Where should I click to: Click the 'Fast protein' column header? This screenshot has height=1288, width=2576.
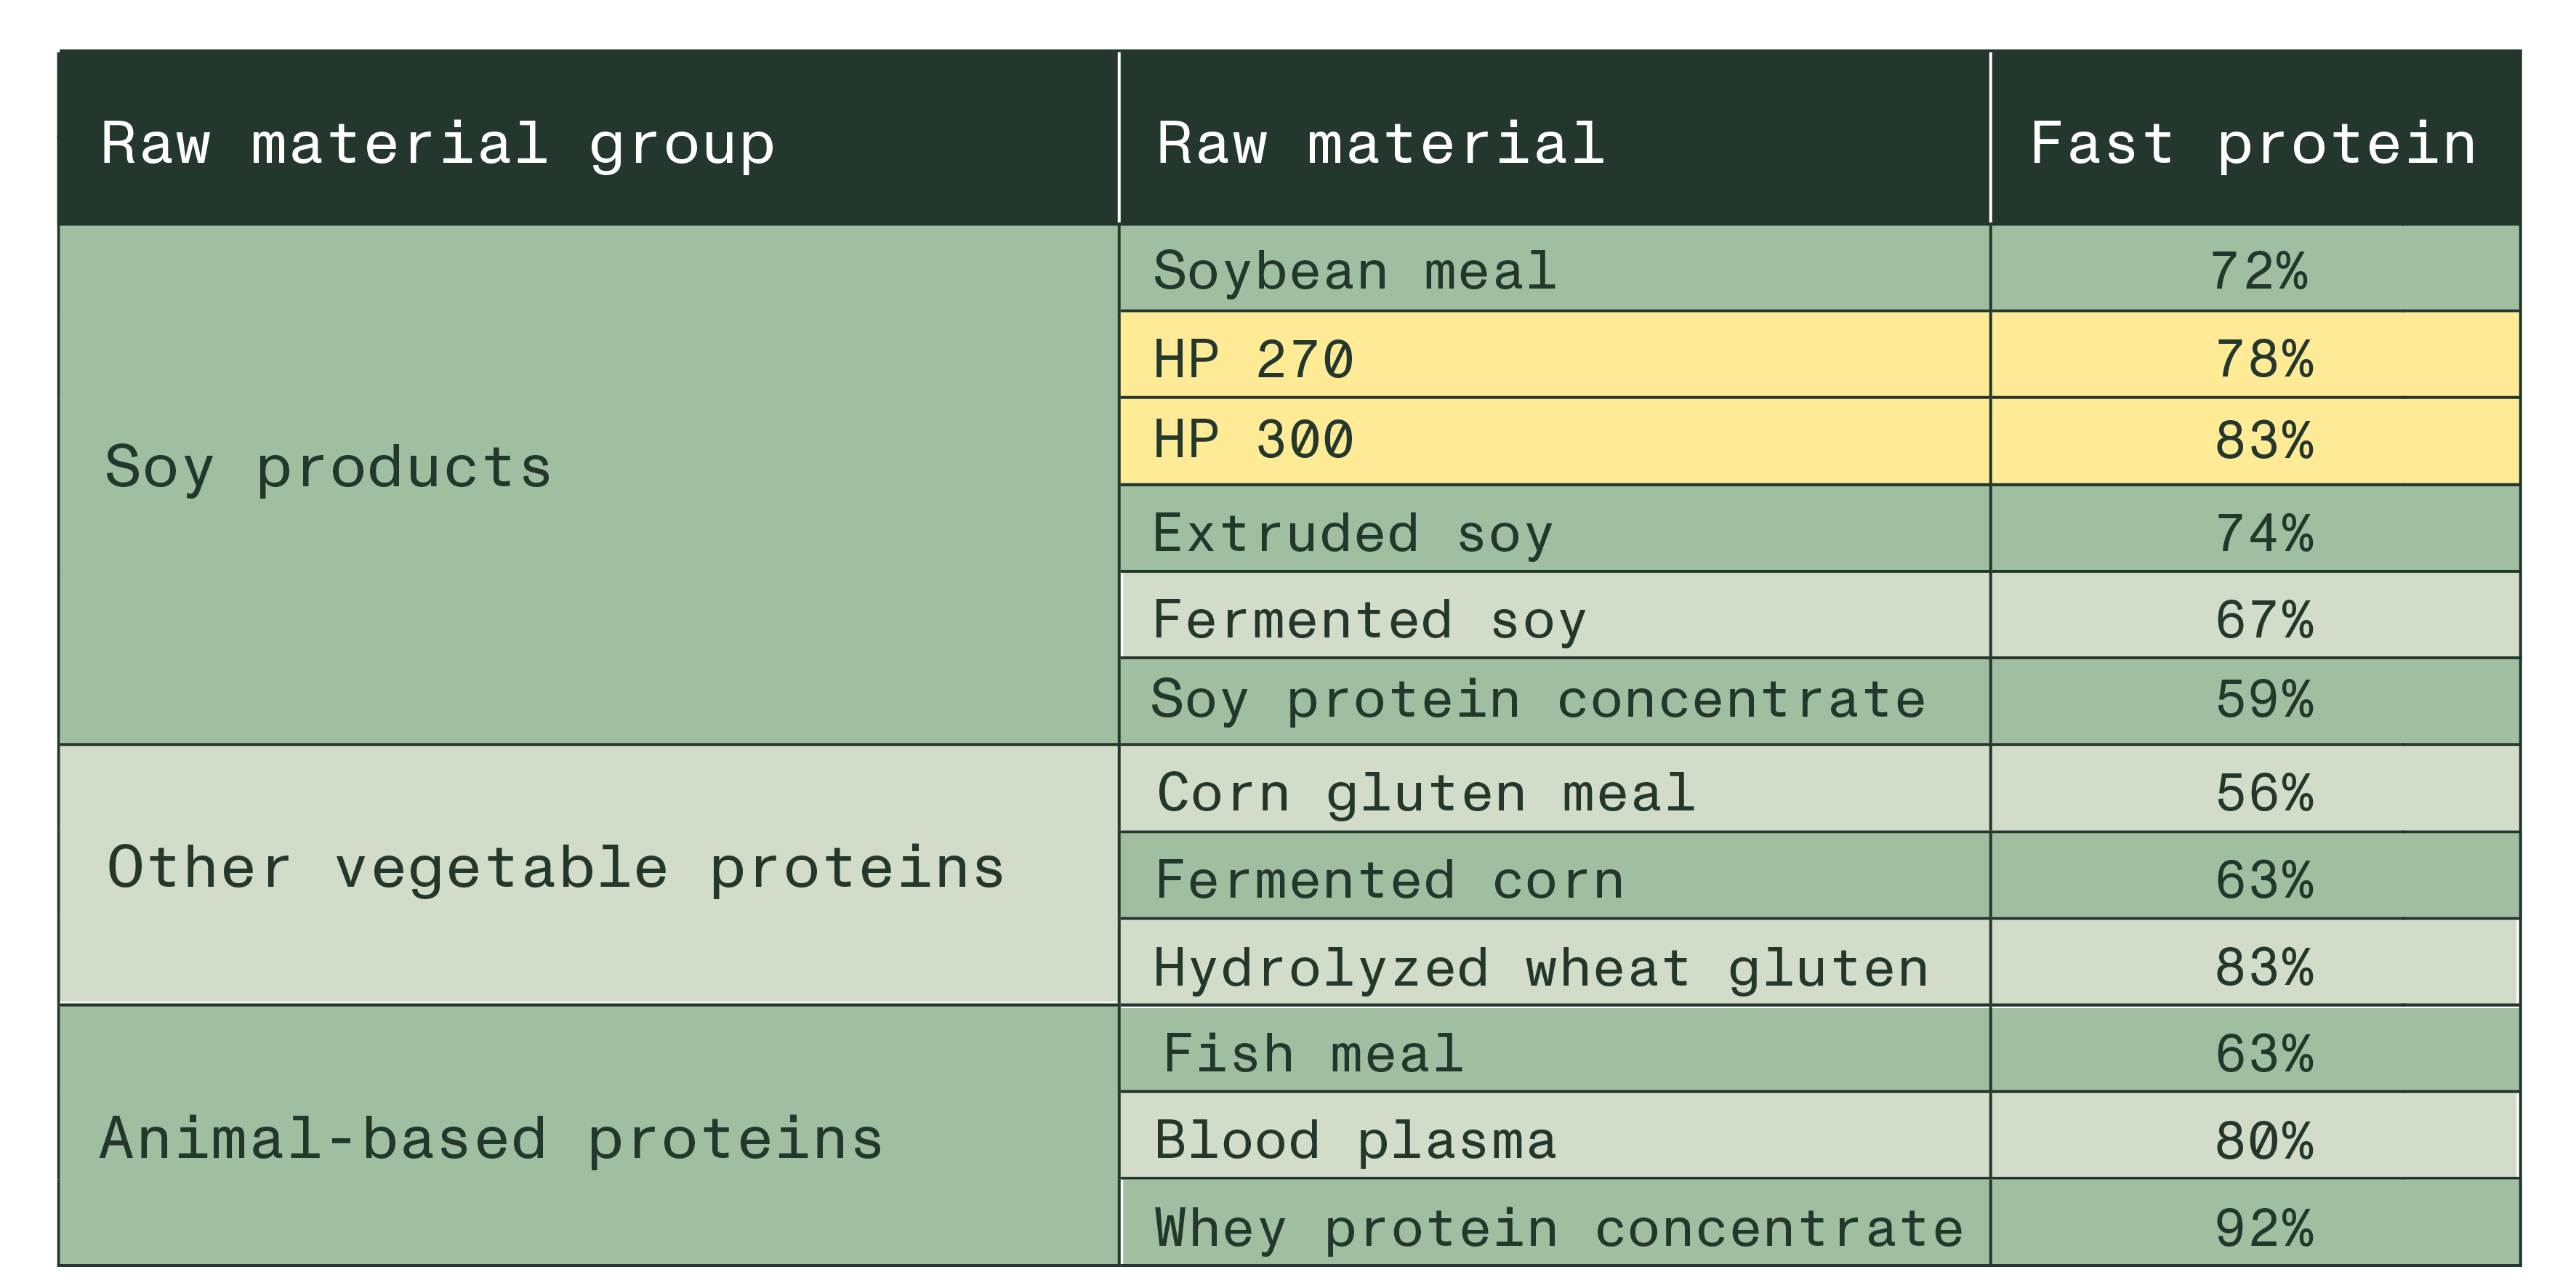click(2253, 143)
